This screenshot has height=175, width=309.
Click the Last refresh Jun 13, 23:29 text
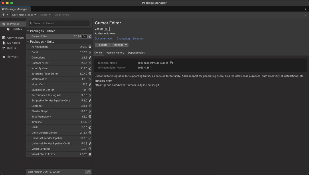click(x=44, y=172)
